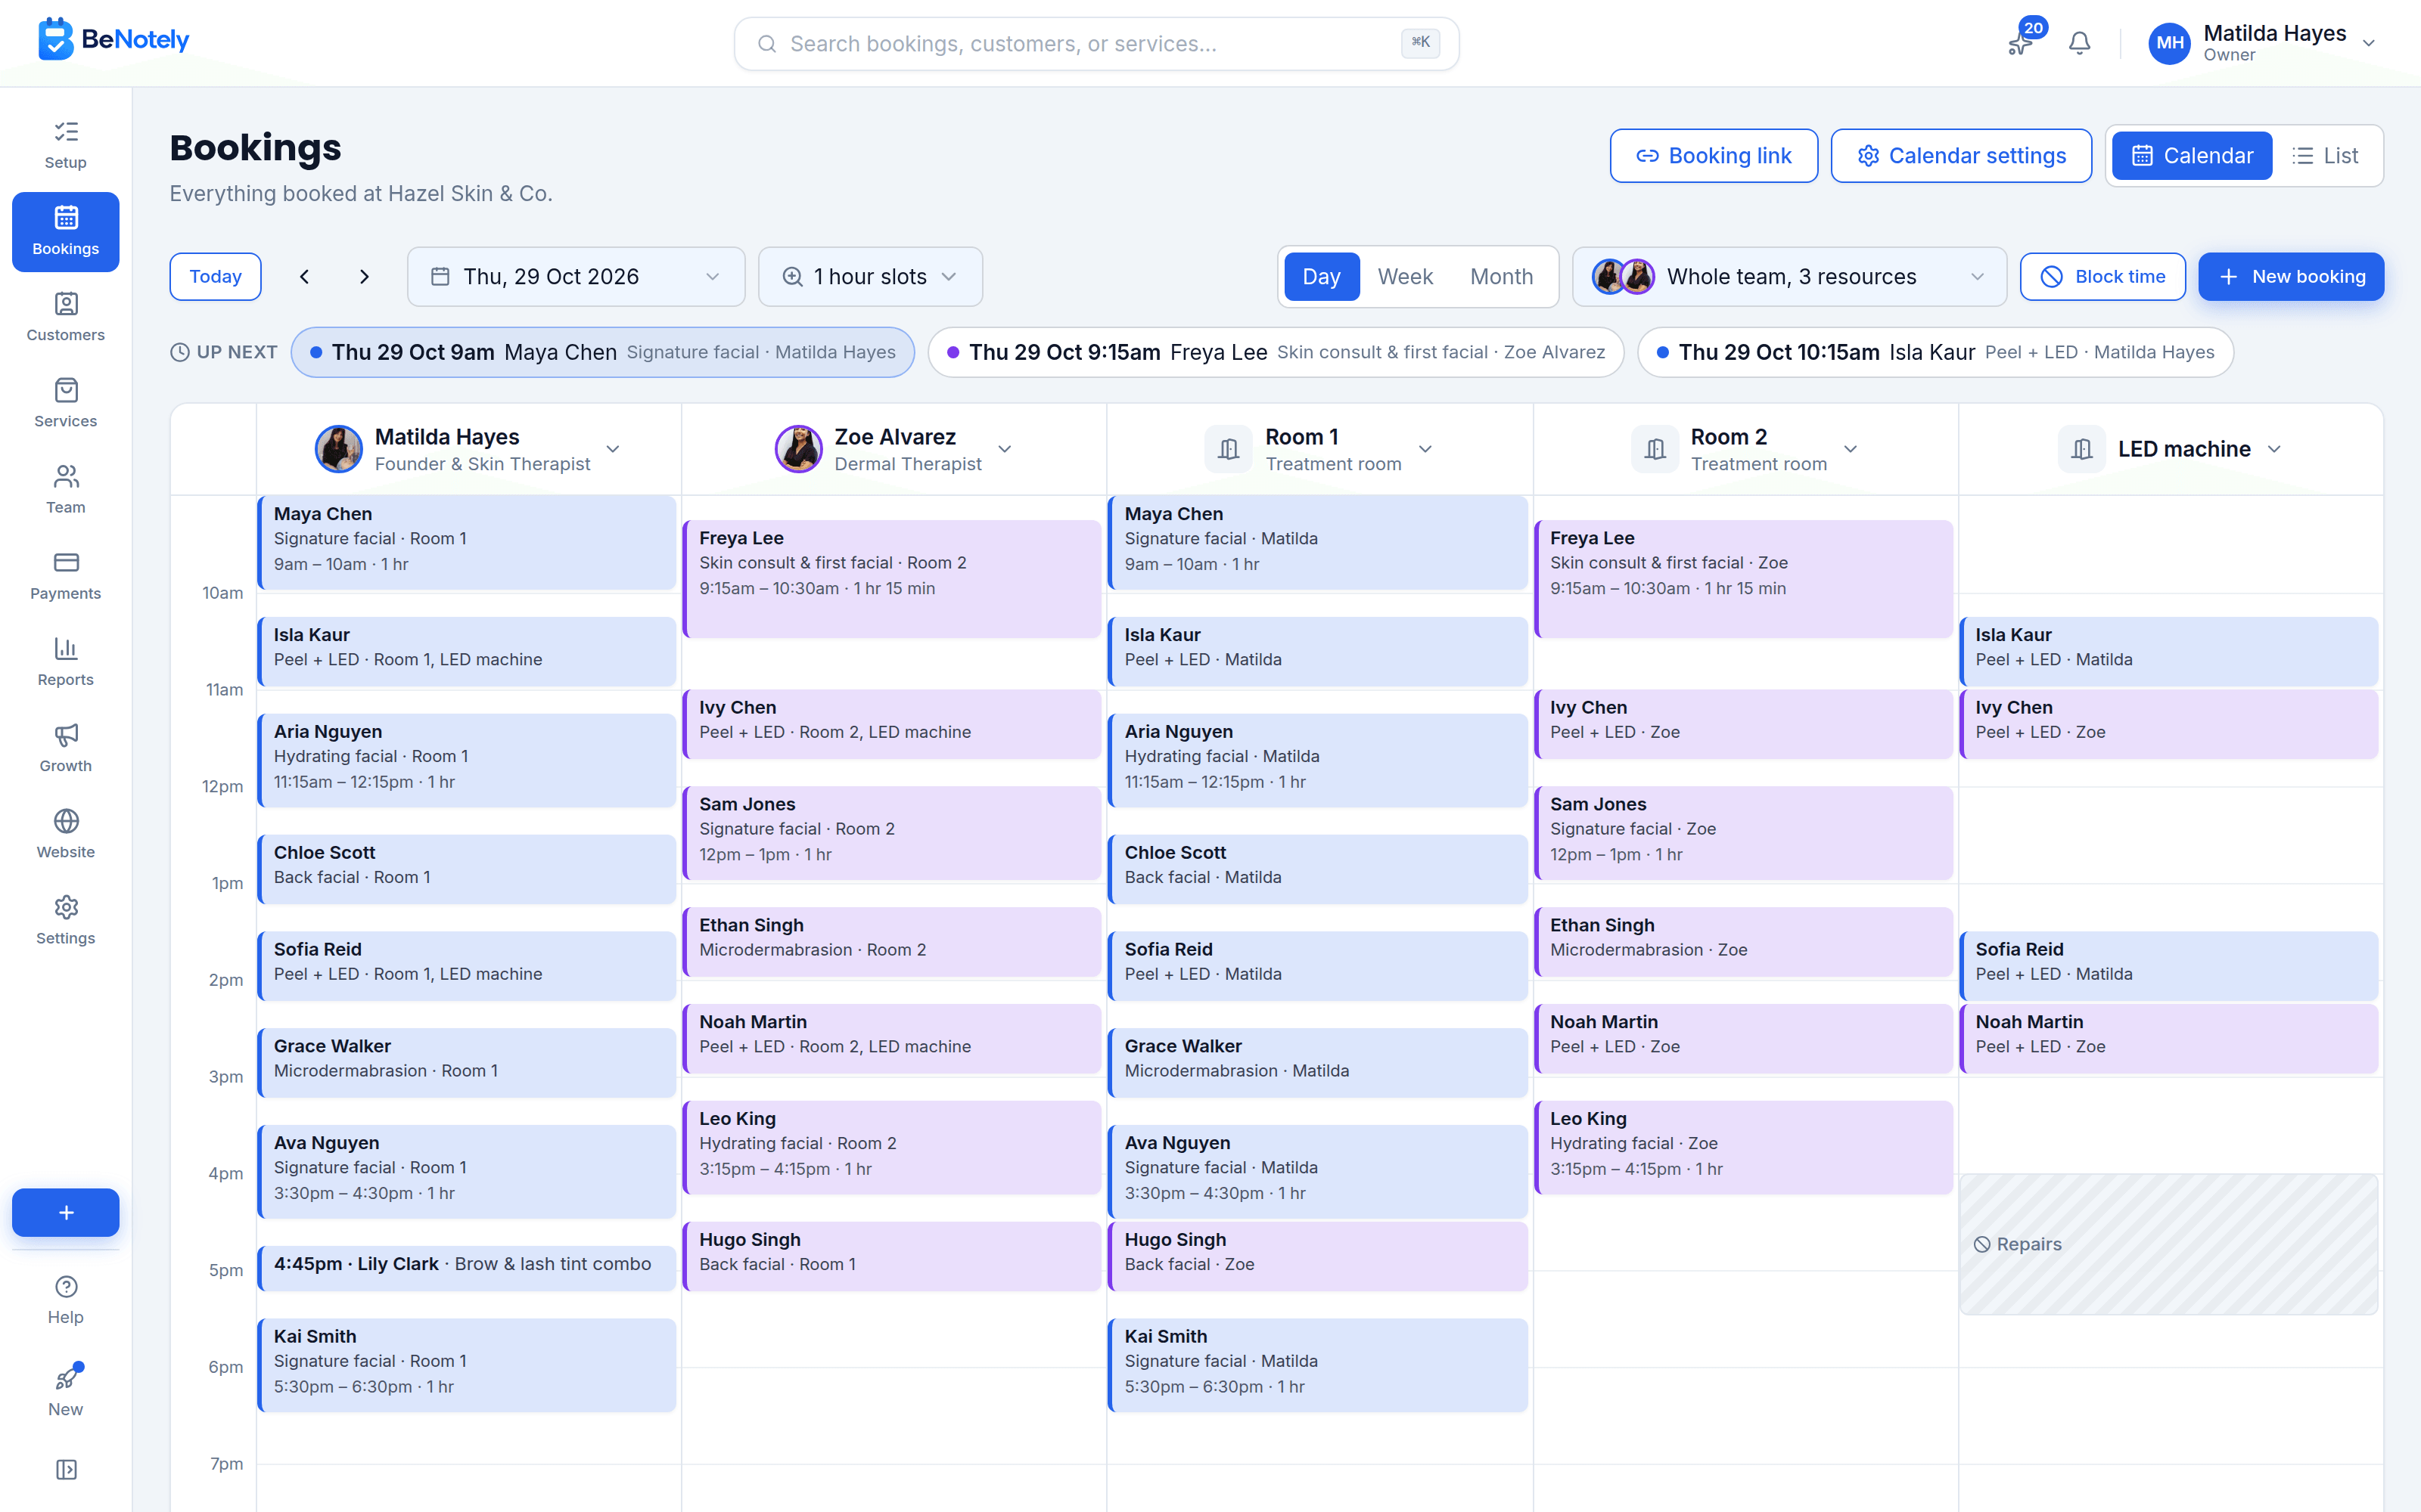Open Services in the sidebar
This screenshot has height=1512, width=2421.
(x=66, y=403)
